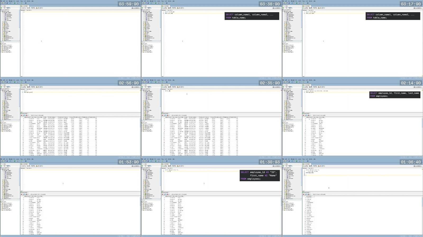Click red pin icon in 02:14:90 Query Result toolbar

(x=304, y=115)
